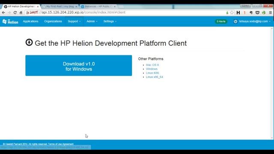Open the Linux i686 client link
The width and height of the screenshot is (274, 154).
point(152,73)
